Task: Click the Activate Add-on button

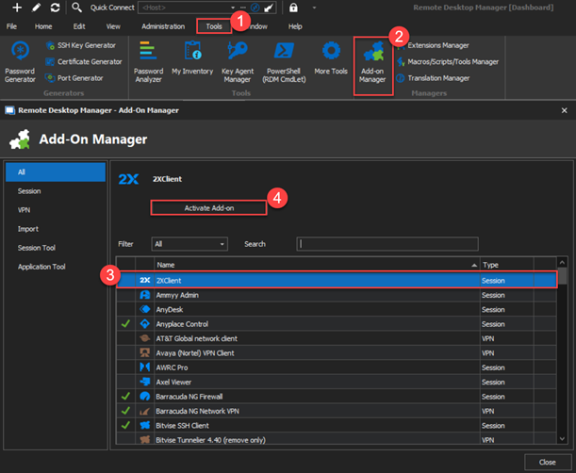Action: [x=208, y=207]
